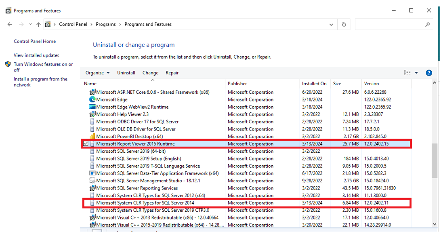Uncheck the Microsoft Report Viewer 2015 Runtime checkbox
This screenshot has height=236, width=443.
(86, 143)
